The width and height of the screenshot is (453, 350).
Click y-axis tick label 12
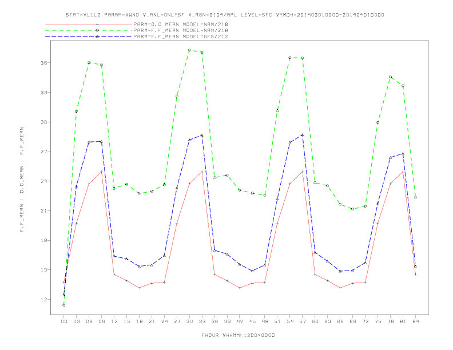[x=43, y=300]
